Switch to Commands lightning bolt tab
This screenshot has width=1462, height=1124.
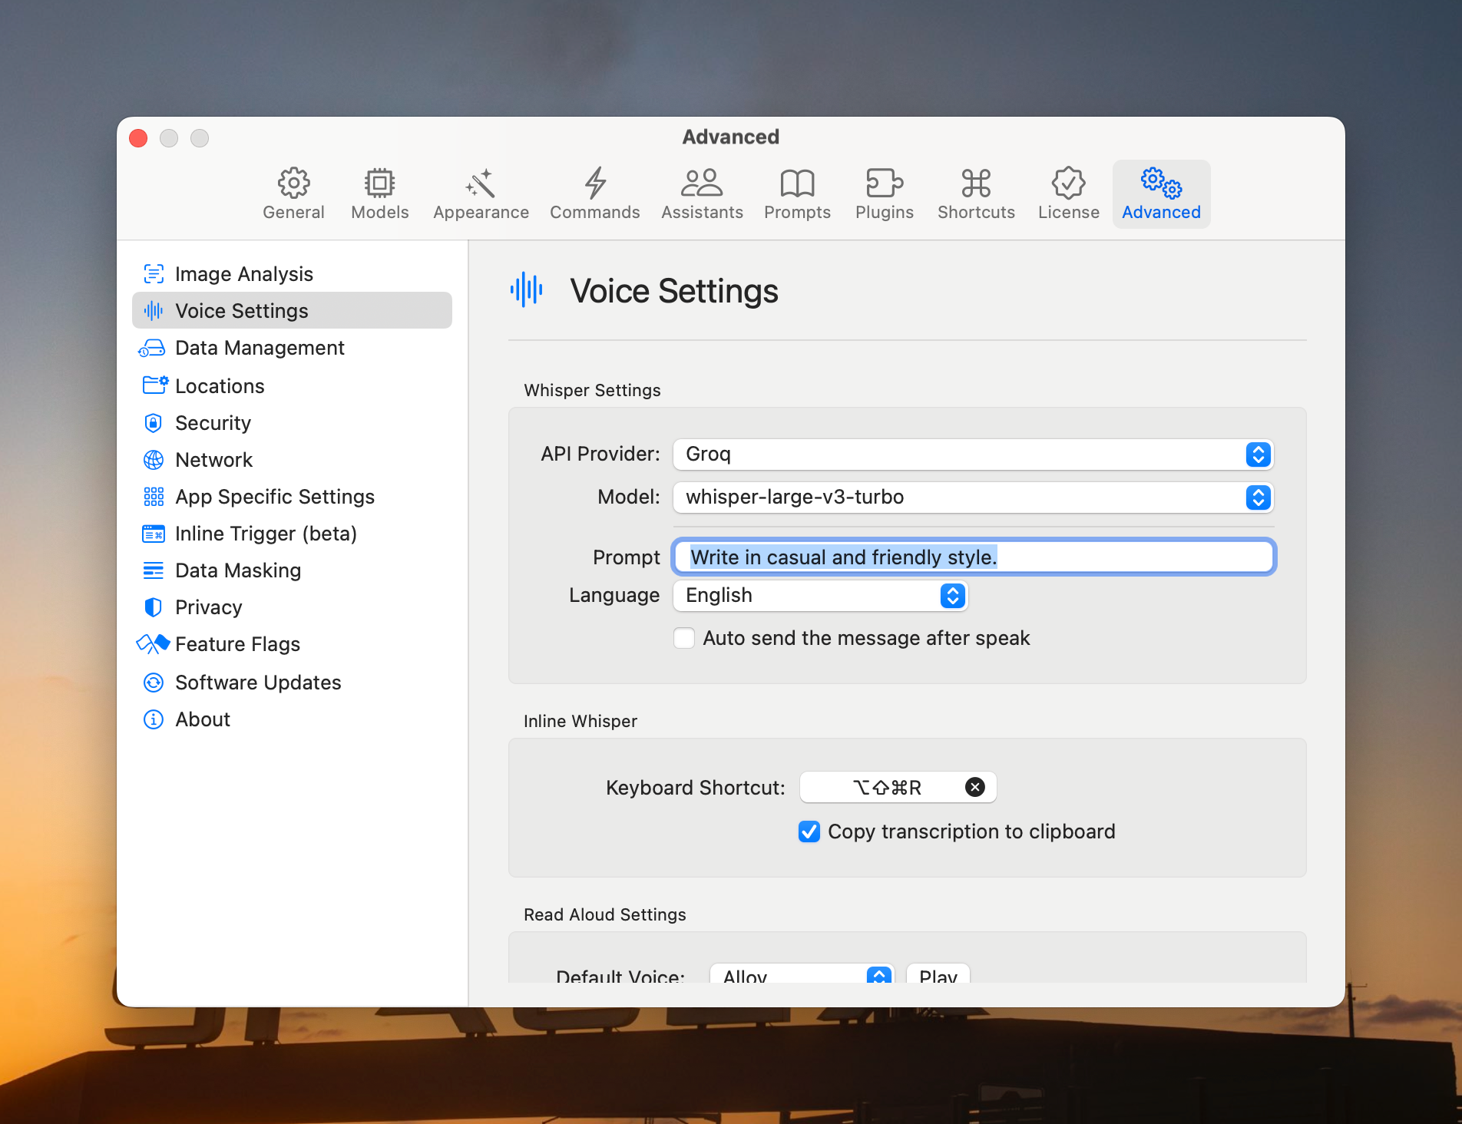(594, 194)
